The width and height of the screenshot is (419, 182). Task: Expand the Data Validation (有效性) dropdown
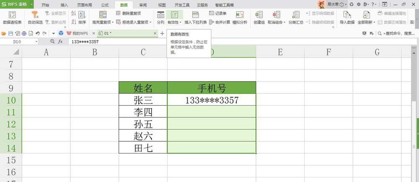pyautogui.click(x=181, y=23)
